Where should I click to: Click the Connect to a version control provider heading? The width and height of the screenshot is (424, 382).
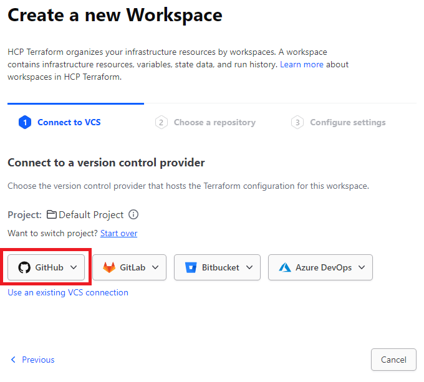pos(106,163)
